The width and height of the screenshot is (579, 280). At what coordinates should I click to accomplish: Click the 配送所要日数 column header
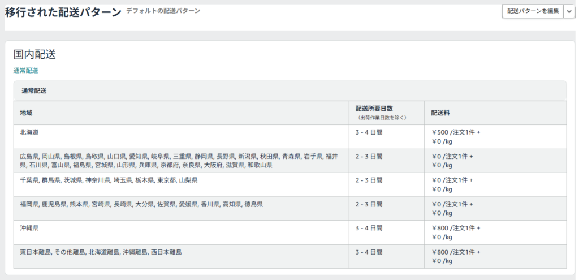374,109
